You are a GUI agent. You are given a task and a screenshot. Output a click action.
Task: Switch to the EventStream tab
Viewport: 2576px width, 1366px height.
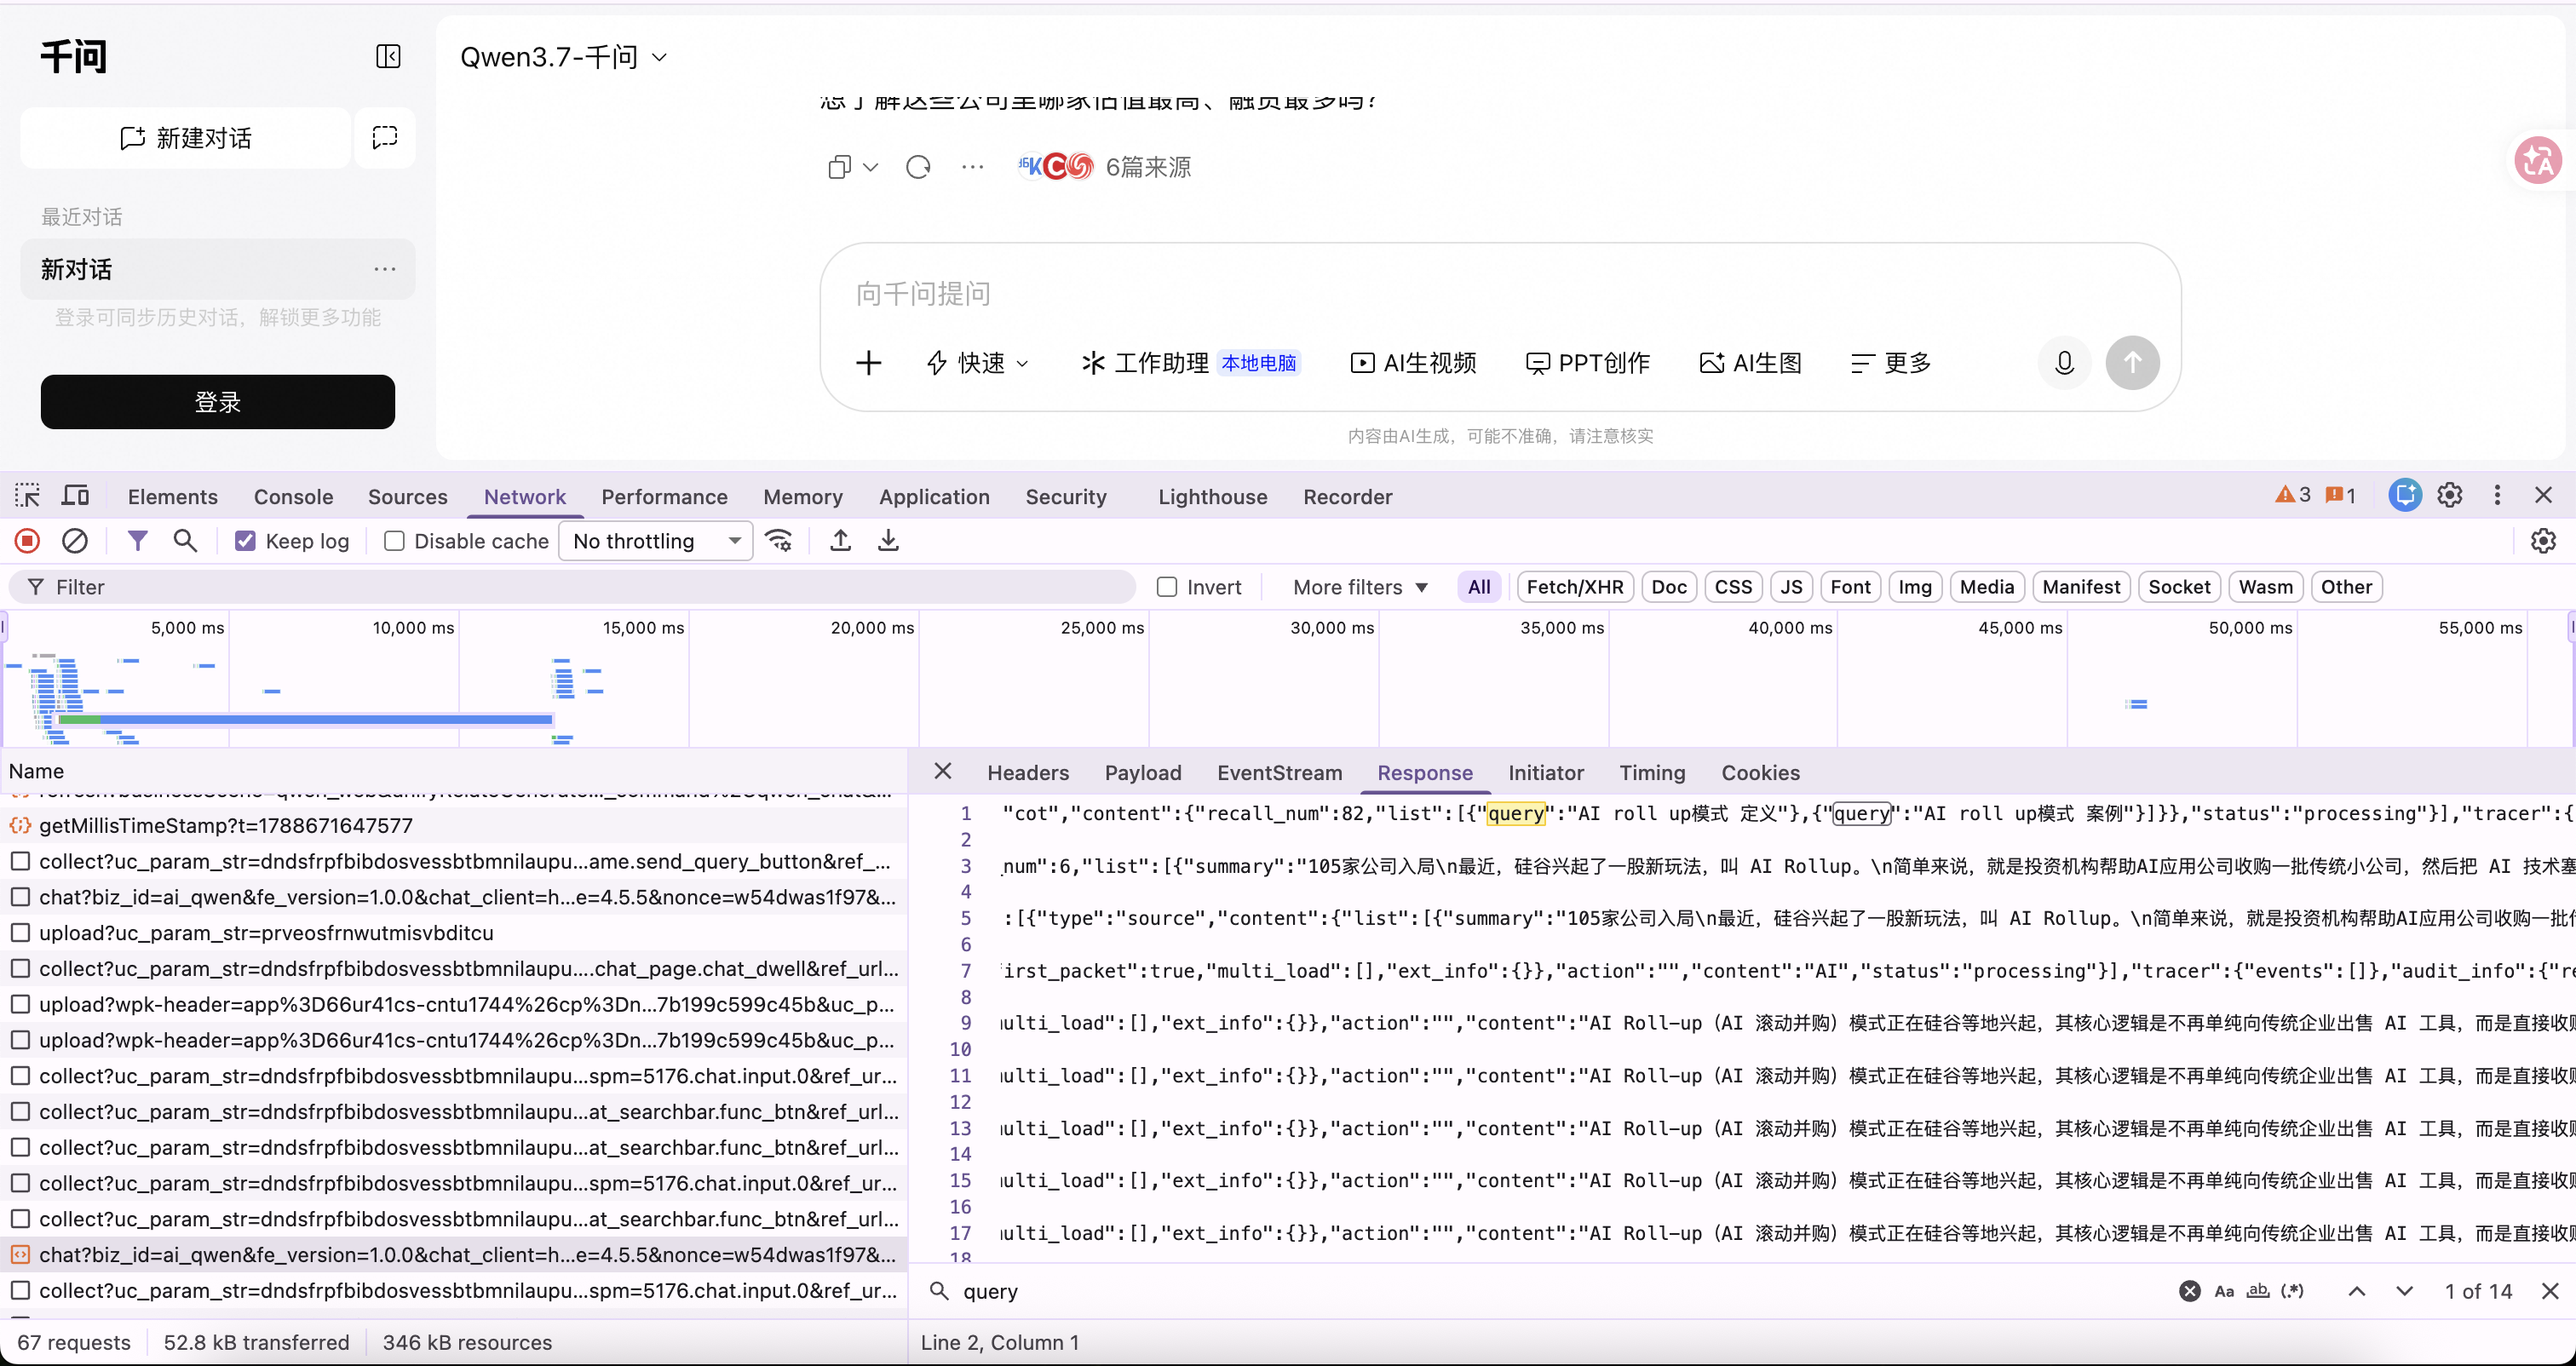1279,773
